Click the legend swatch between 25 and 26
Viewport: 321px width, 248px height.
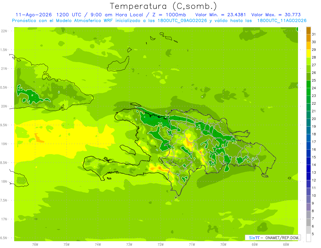(308, 77)
